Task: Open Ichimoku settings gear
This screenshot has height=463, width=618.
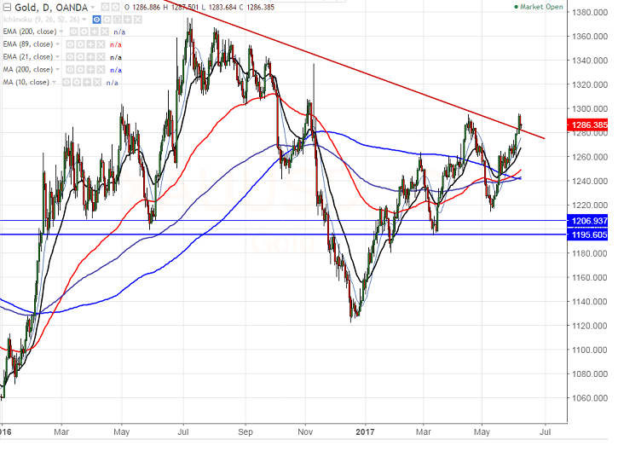Action: (107, 20)
